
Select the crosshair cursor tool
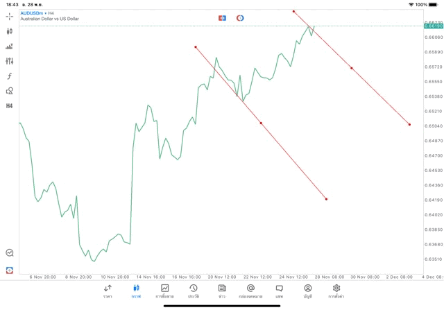tap(10, 16)
